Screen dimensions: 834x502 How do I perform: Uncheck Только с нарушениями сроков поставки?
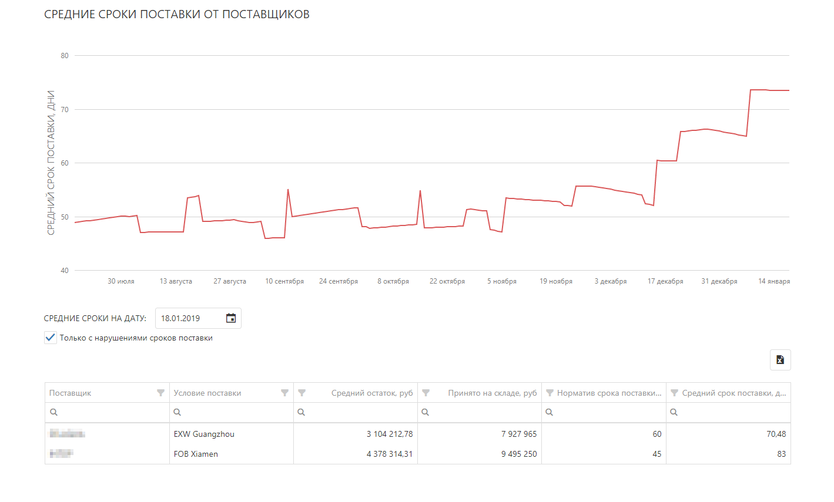point(51,338)
